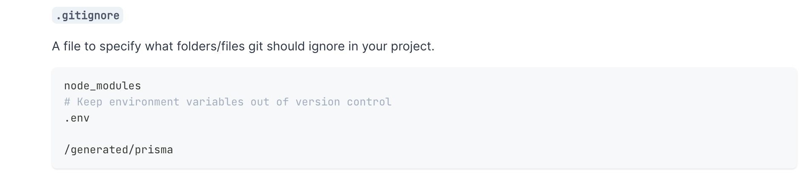The image size is (805, 177).
Task: Click the node_modules line in code block
Action: tap(102, 86)
